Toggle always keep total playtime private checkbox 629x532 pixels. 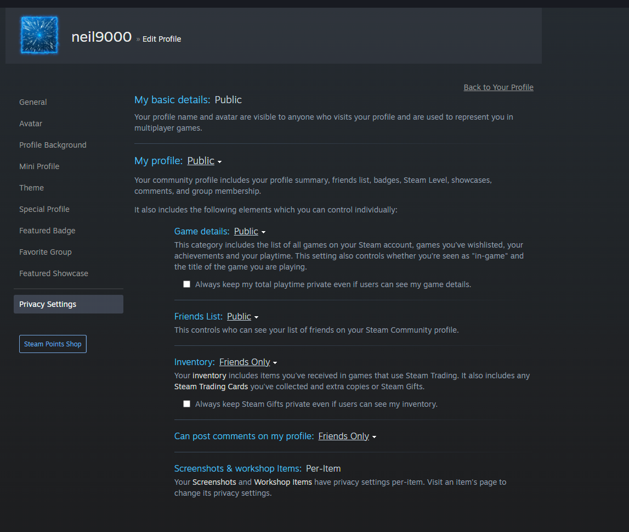pos(186,284)
